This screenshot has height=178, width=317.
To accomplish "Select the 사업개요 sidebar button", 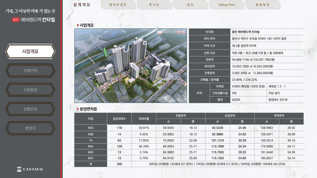I will pos(30,51).
